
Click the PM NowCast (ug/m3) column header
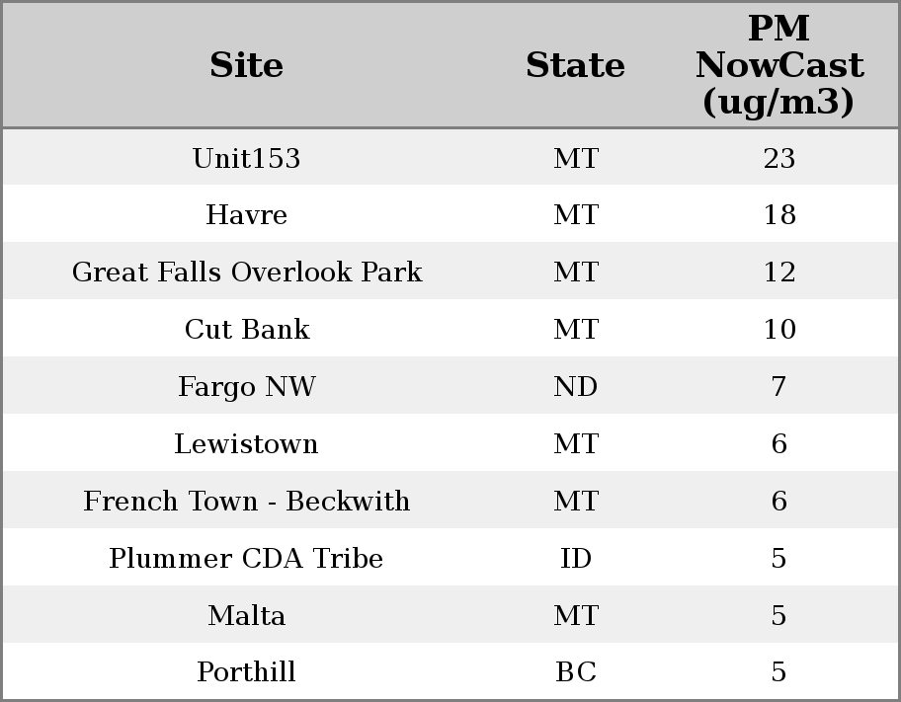tap(778, 65)
